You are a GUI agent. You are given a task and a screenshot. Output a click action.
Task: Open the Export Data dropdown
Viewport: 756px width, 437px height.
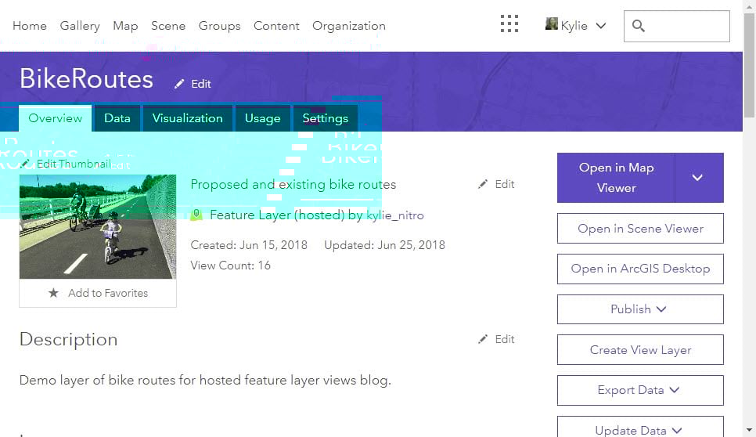pyautogui.click(x=640, y=390)
